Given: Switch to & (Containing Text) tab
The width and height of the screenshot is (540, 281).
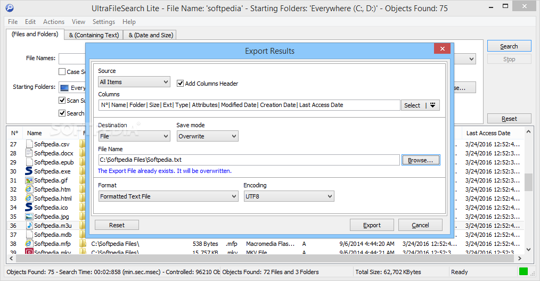Looking at the screenshot, I should click(94, 35).
